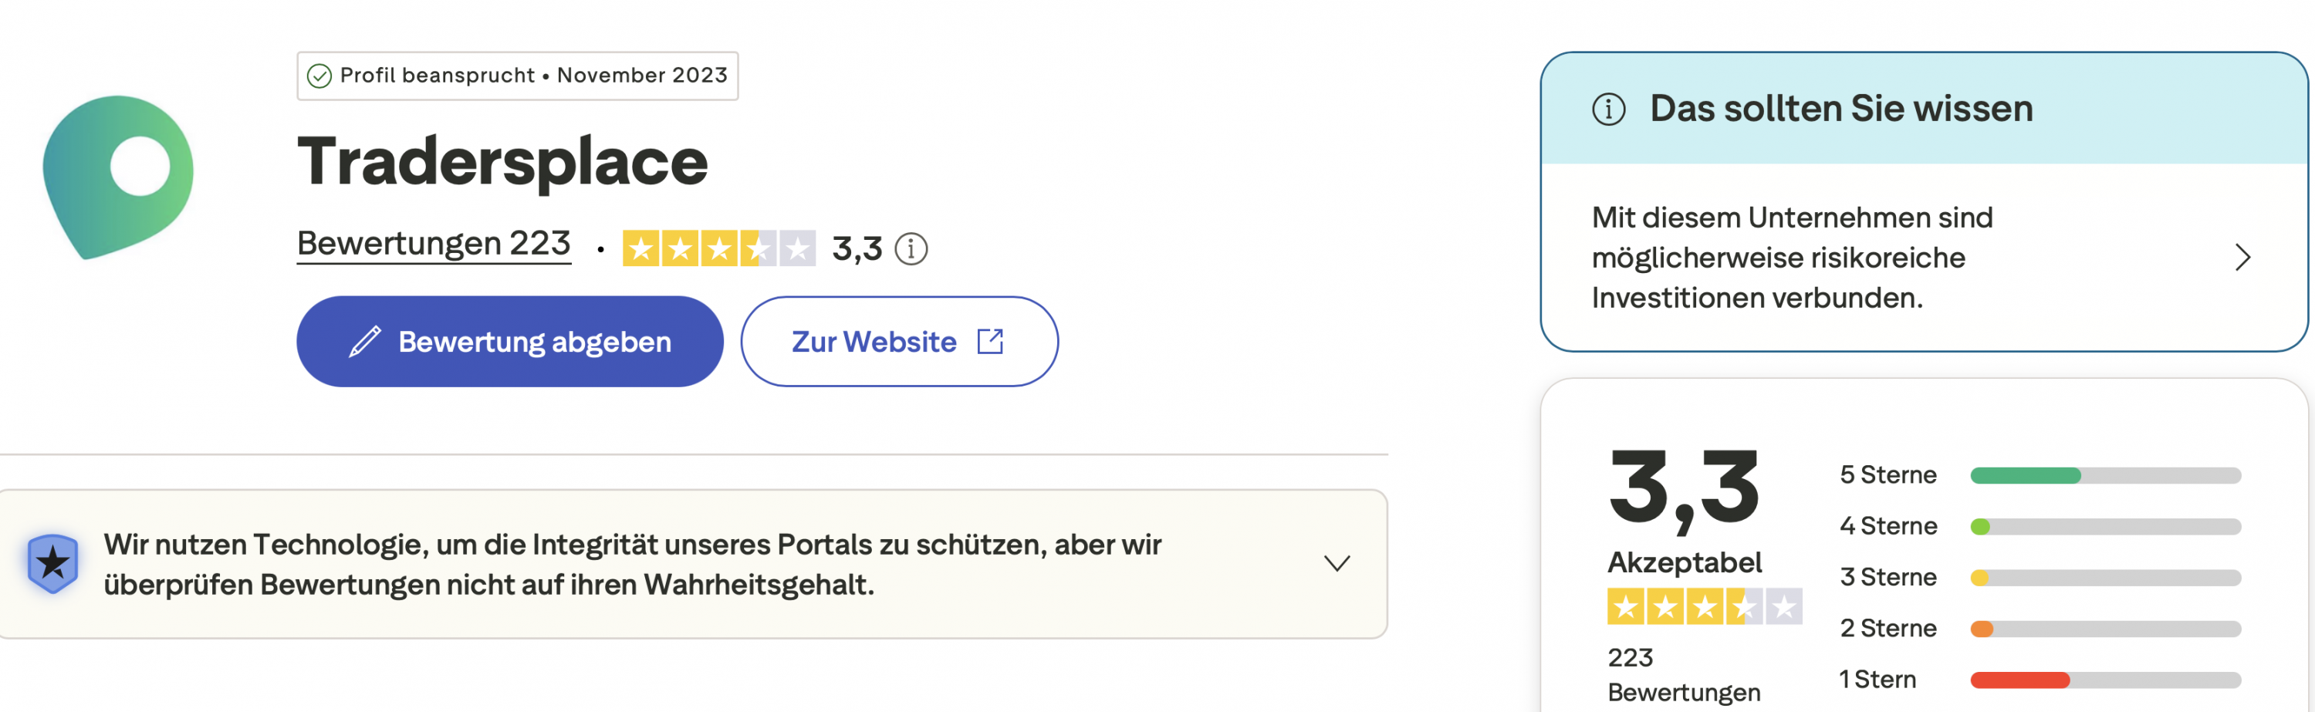Viewport: 2315px width, 712px height.
Task: Click the Tradersplace green pin logo
Action: coord(118,177)
